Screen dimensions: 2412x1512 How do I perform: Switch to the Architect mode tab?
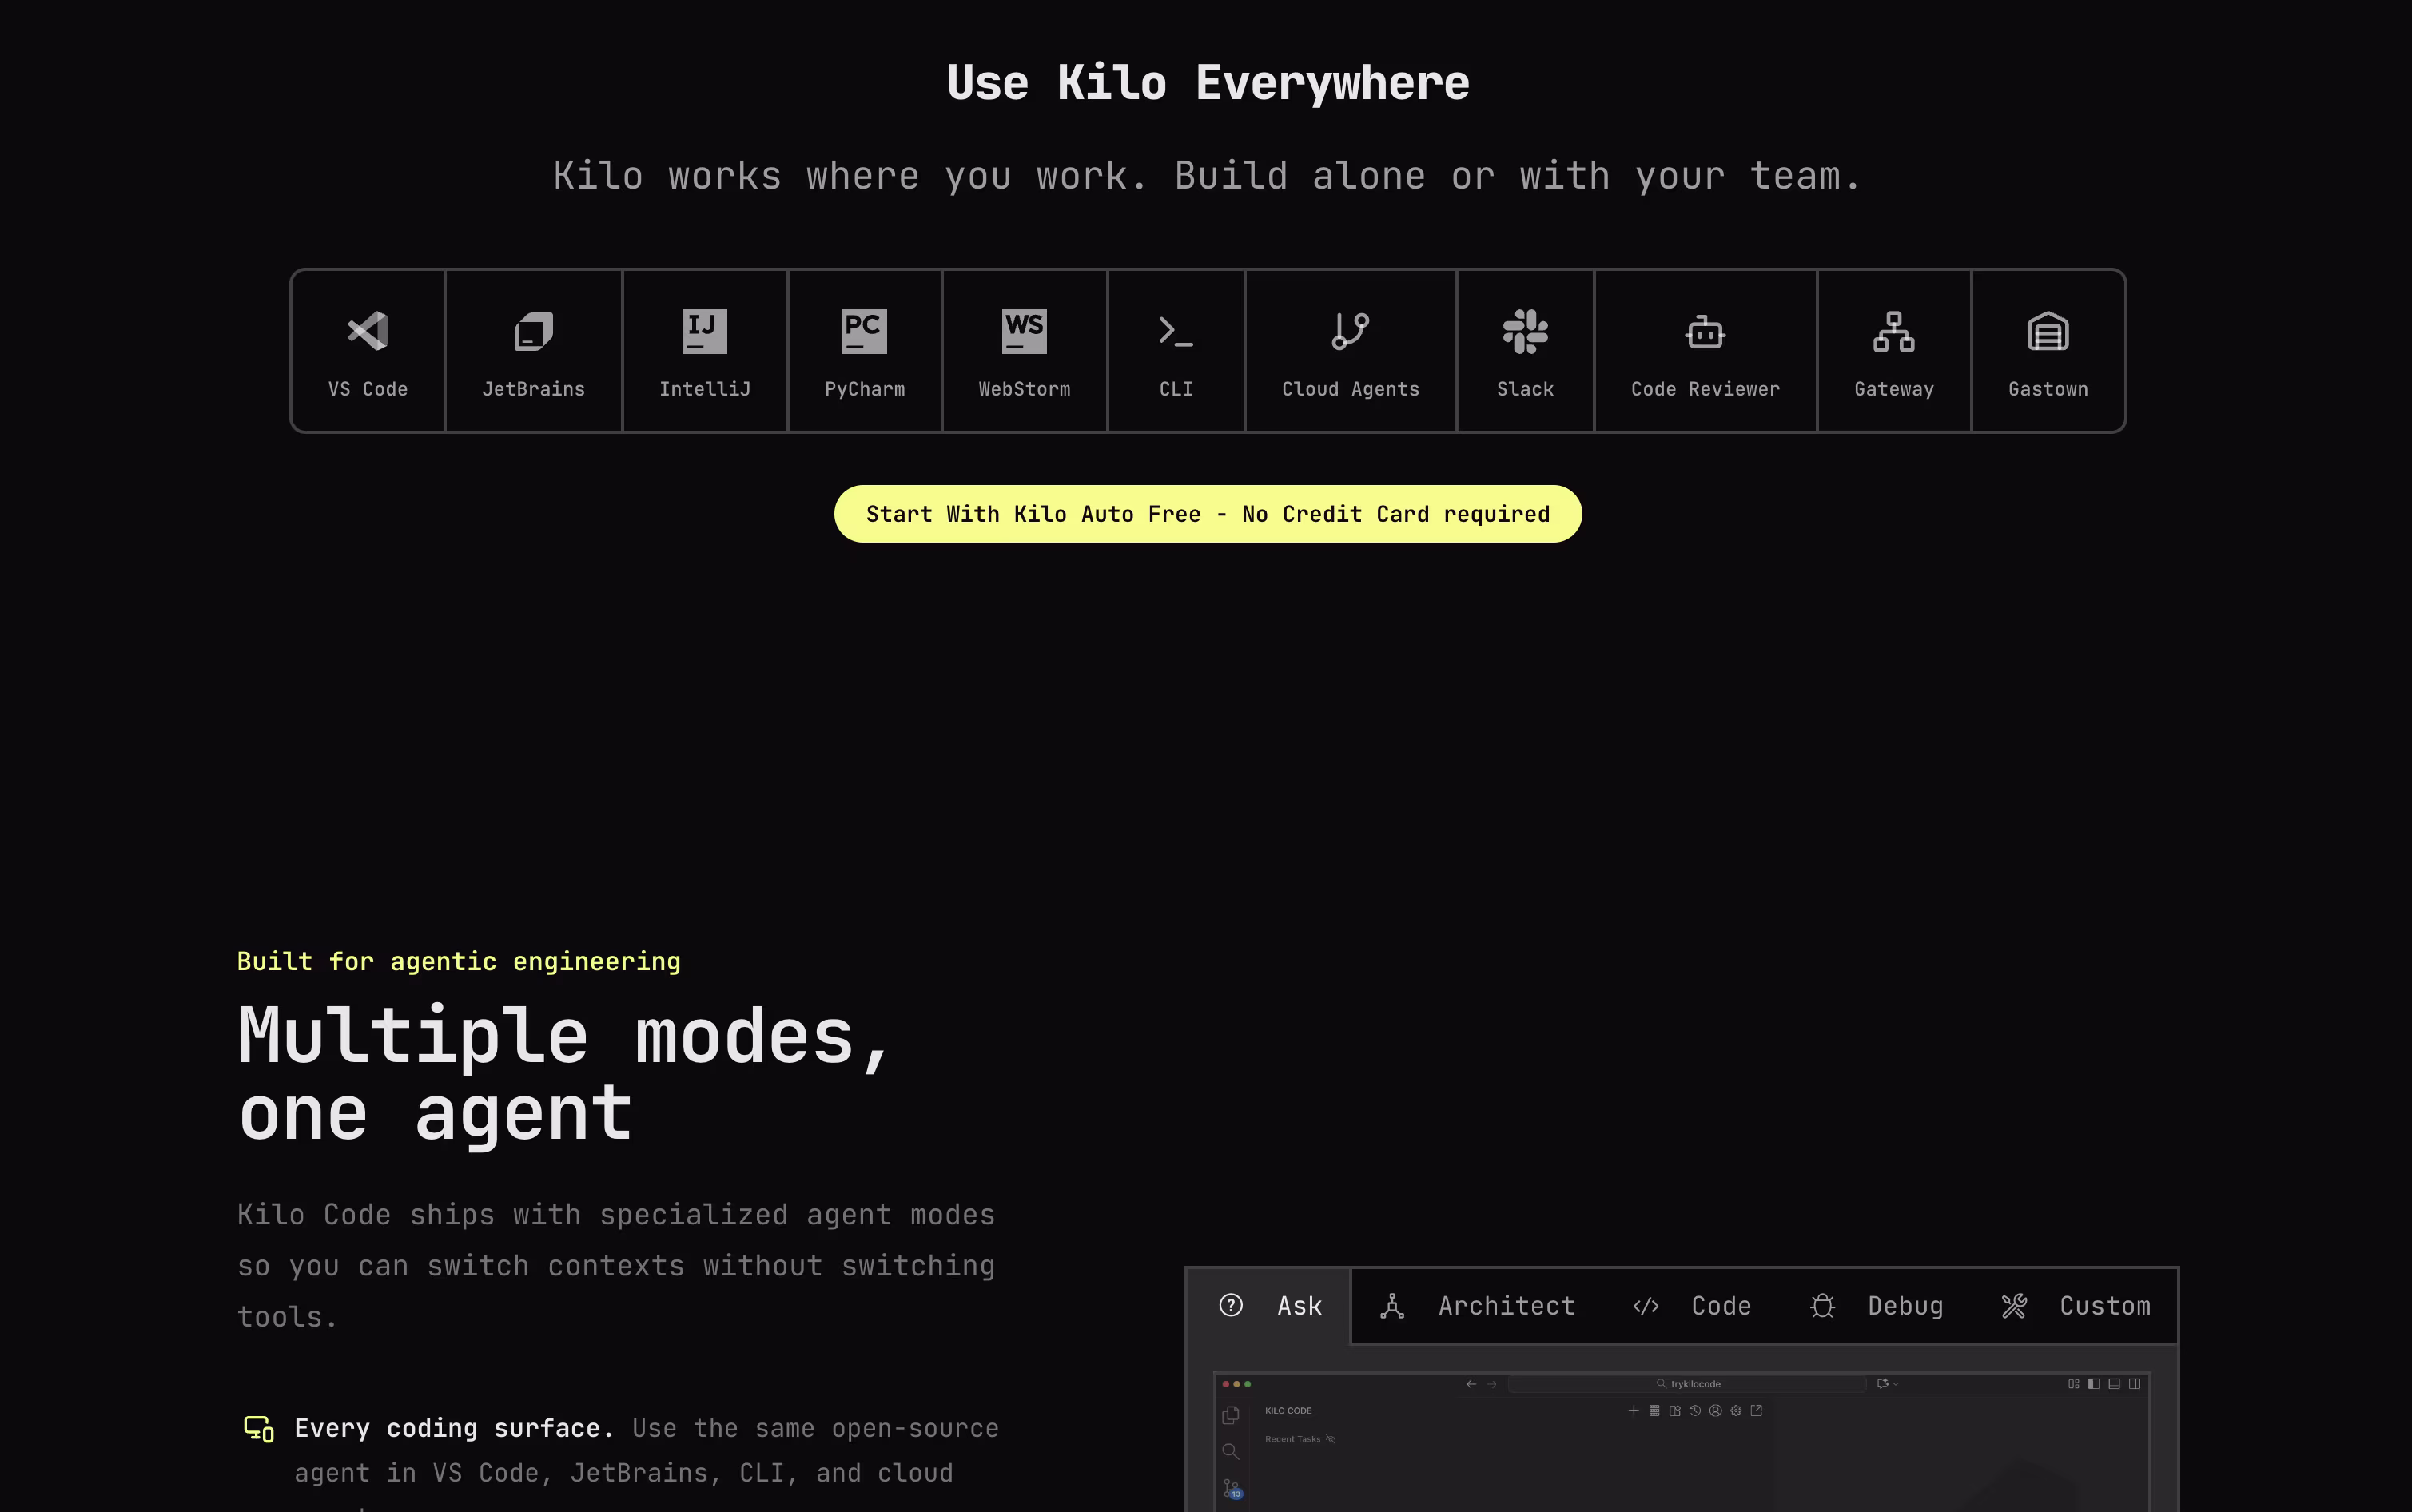pyautogui.click(x=1477, y=1306)
